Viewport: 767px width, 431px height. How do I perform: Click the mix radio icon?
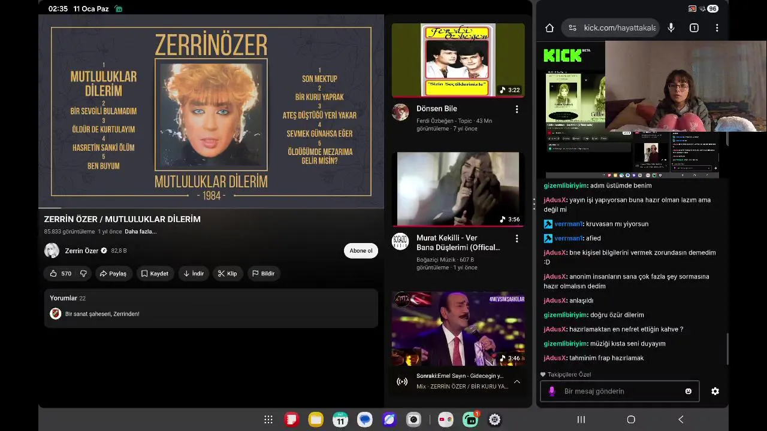pyautogui.click(x=403, y=381)
